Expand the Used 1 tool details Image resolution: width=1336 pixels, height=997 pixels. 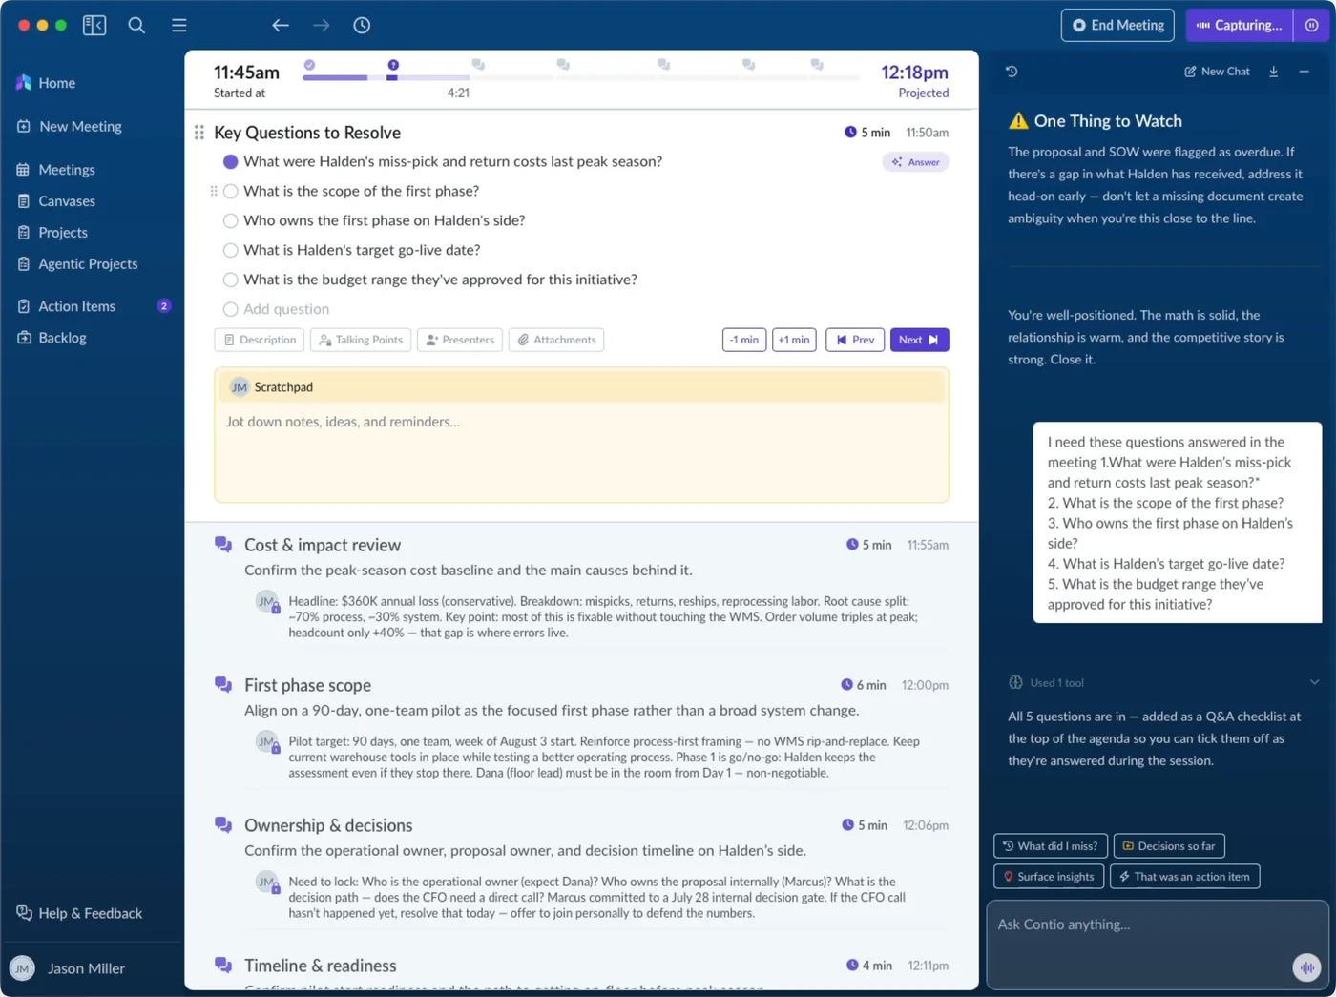click(1314, 682)
